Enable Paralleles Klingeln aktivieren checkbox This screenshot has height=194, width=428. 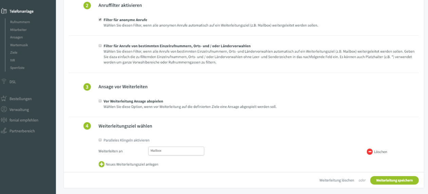pyautogui.click(x=100, y=140)
